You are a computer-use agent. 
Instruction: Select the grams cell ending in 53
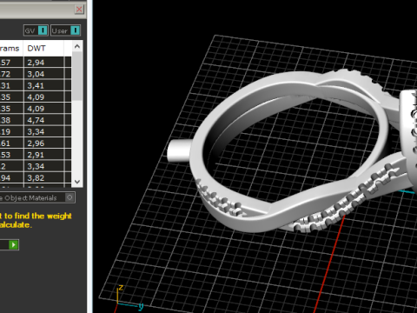click(x=11, y=155)
